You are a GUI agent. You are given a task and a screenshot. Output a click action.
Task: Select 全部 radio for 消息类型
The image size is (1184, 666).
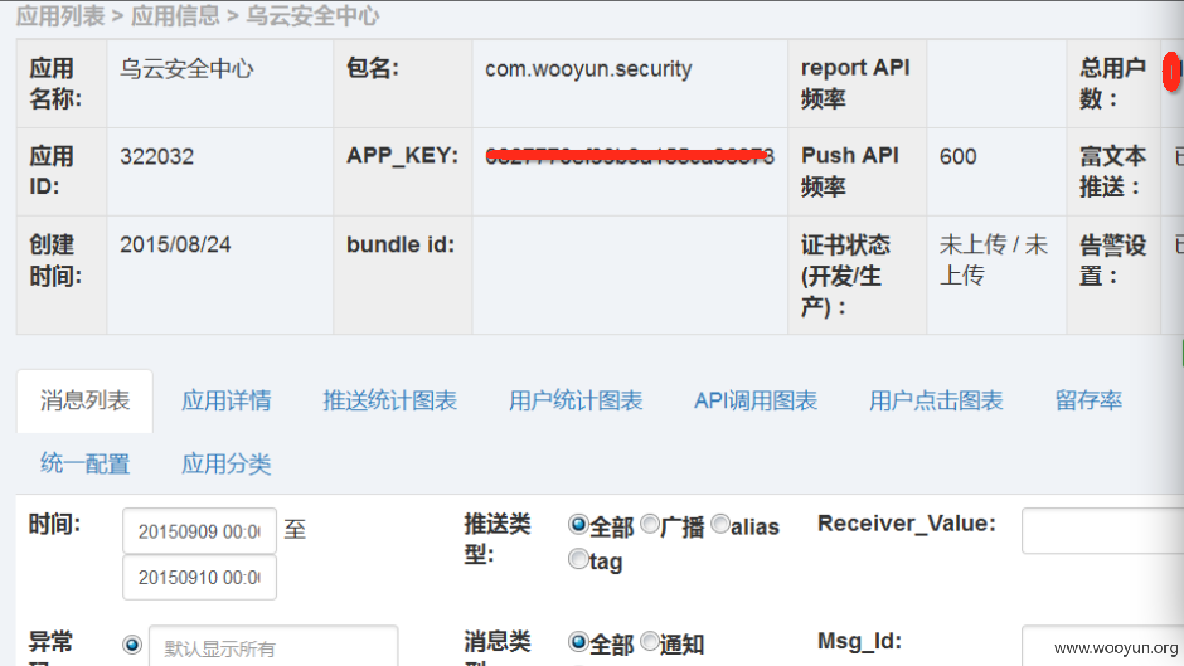578,642
